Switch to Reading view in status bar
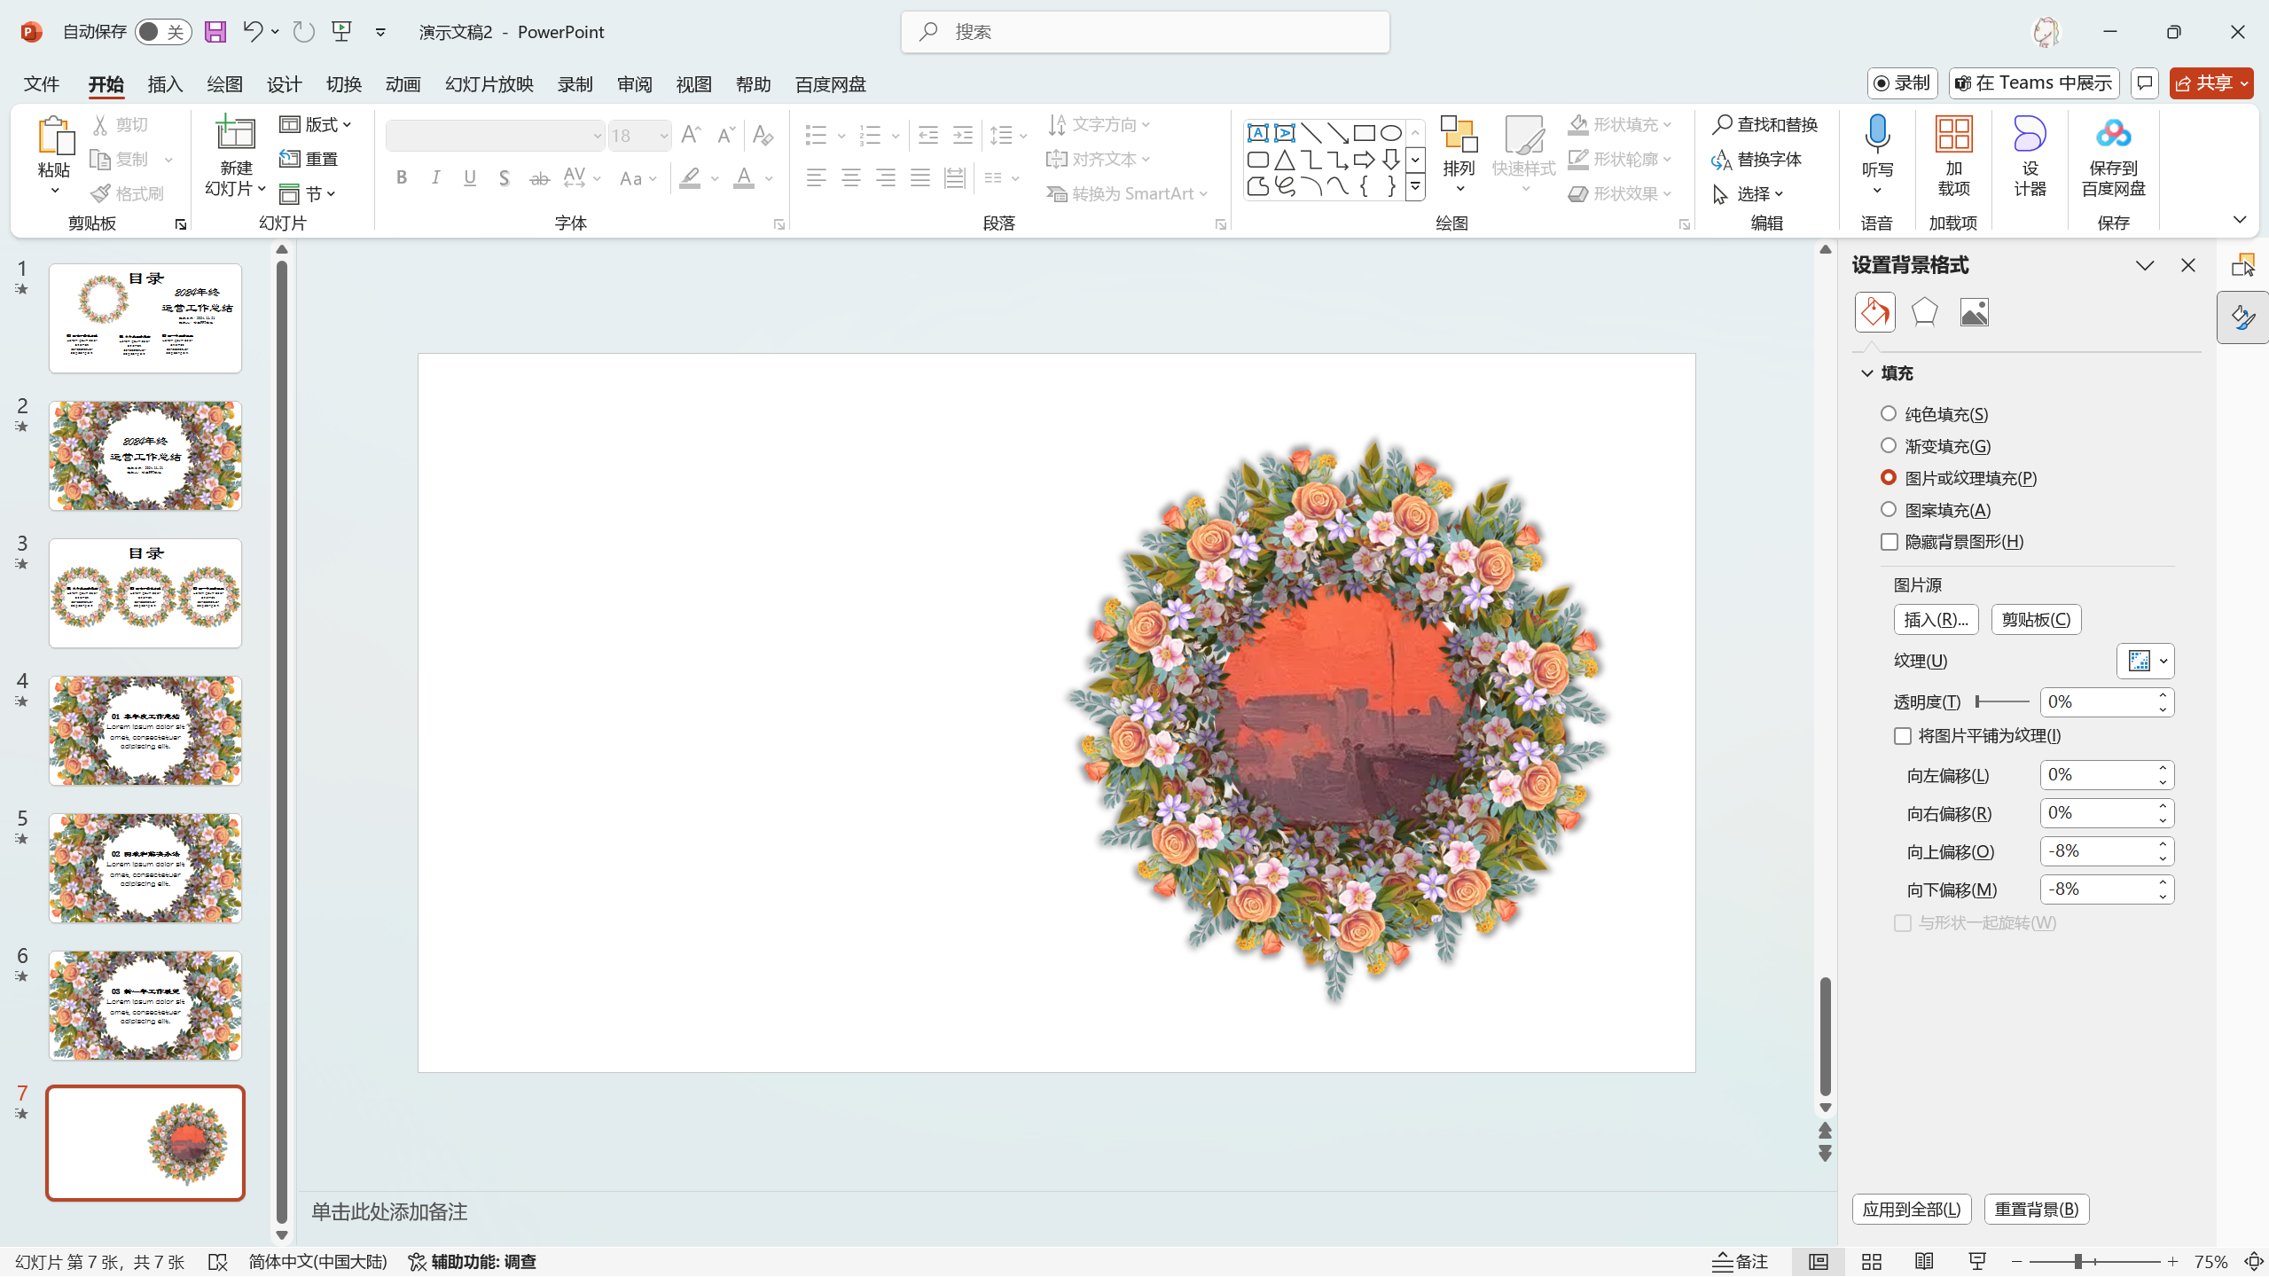 (x=1924, y=1261)
